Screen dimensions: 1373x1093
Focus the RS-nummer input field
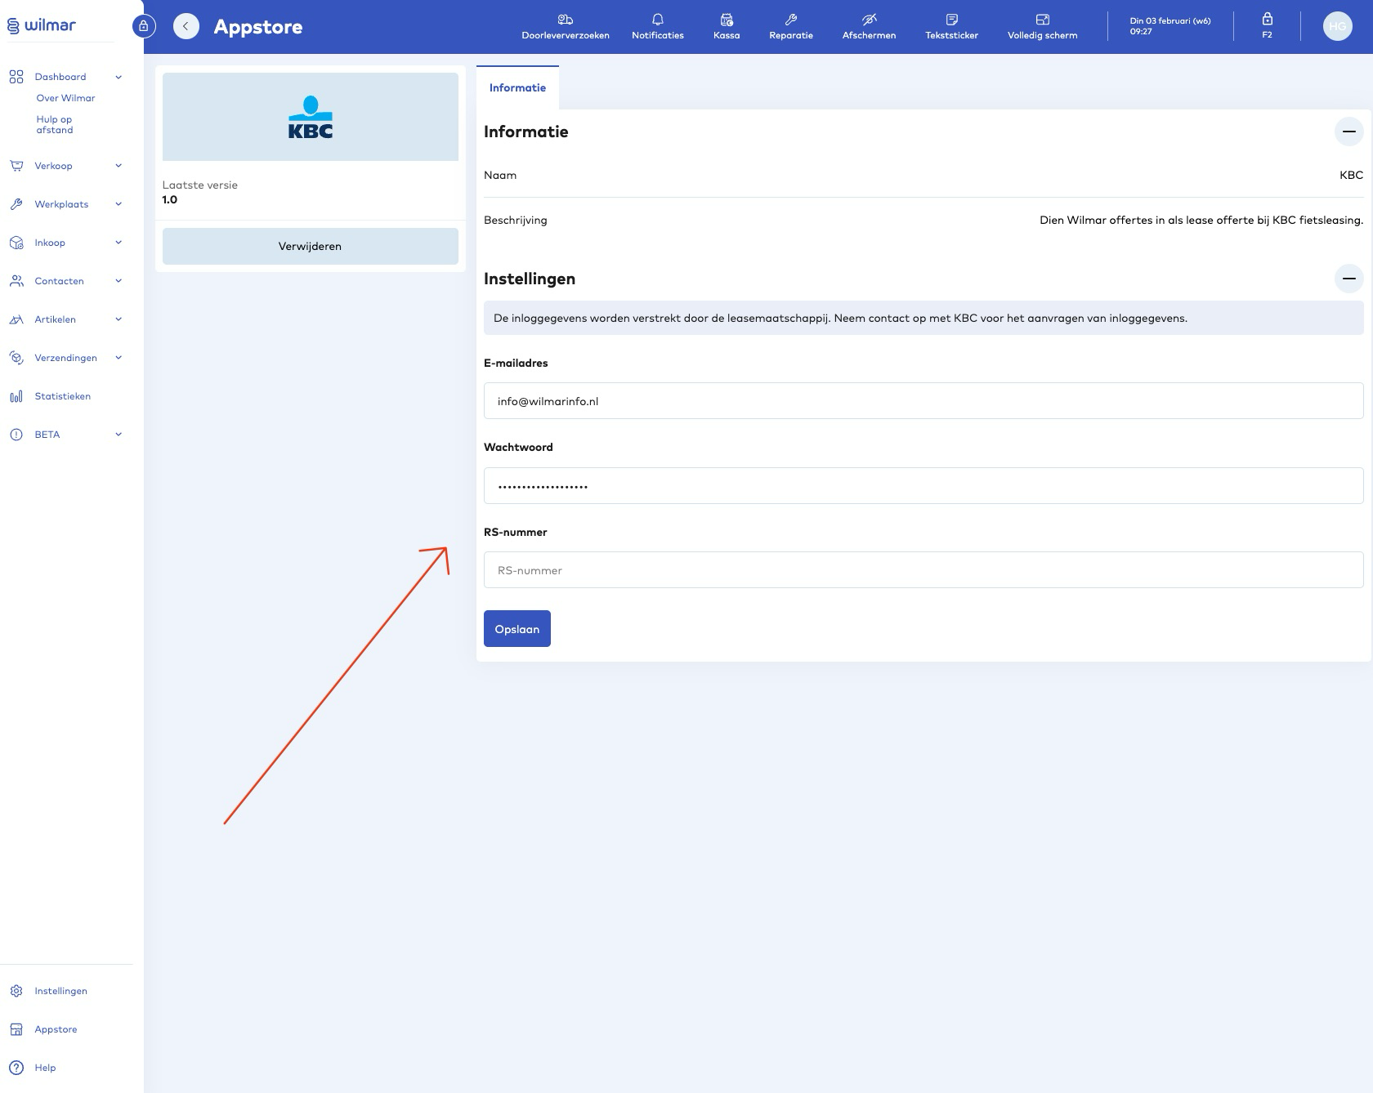pyautogui.click(x=923, y=570)
